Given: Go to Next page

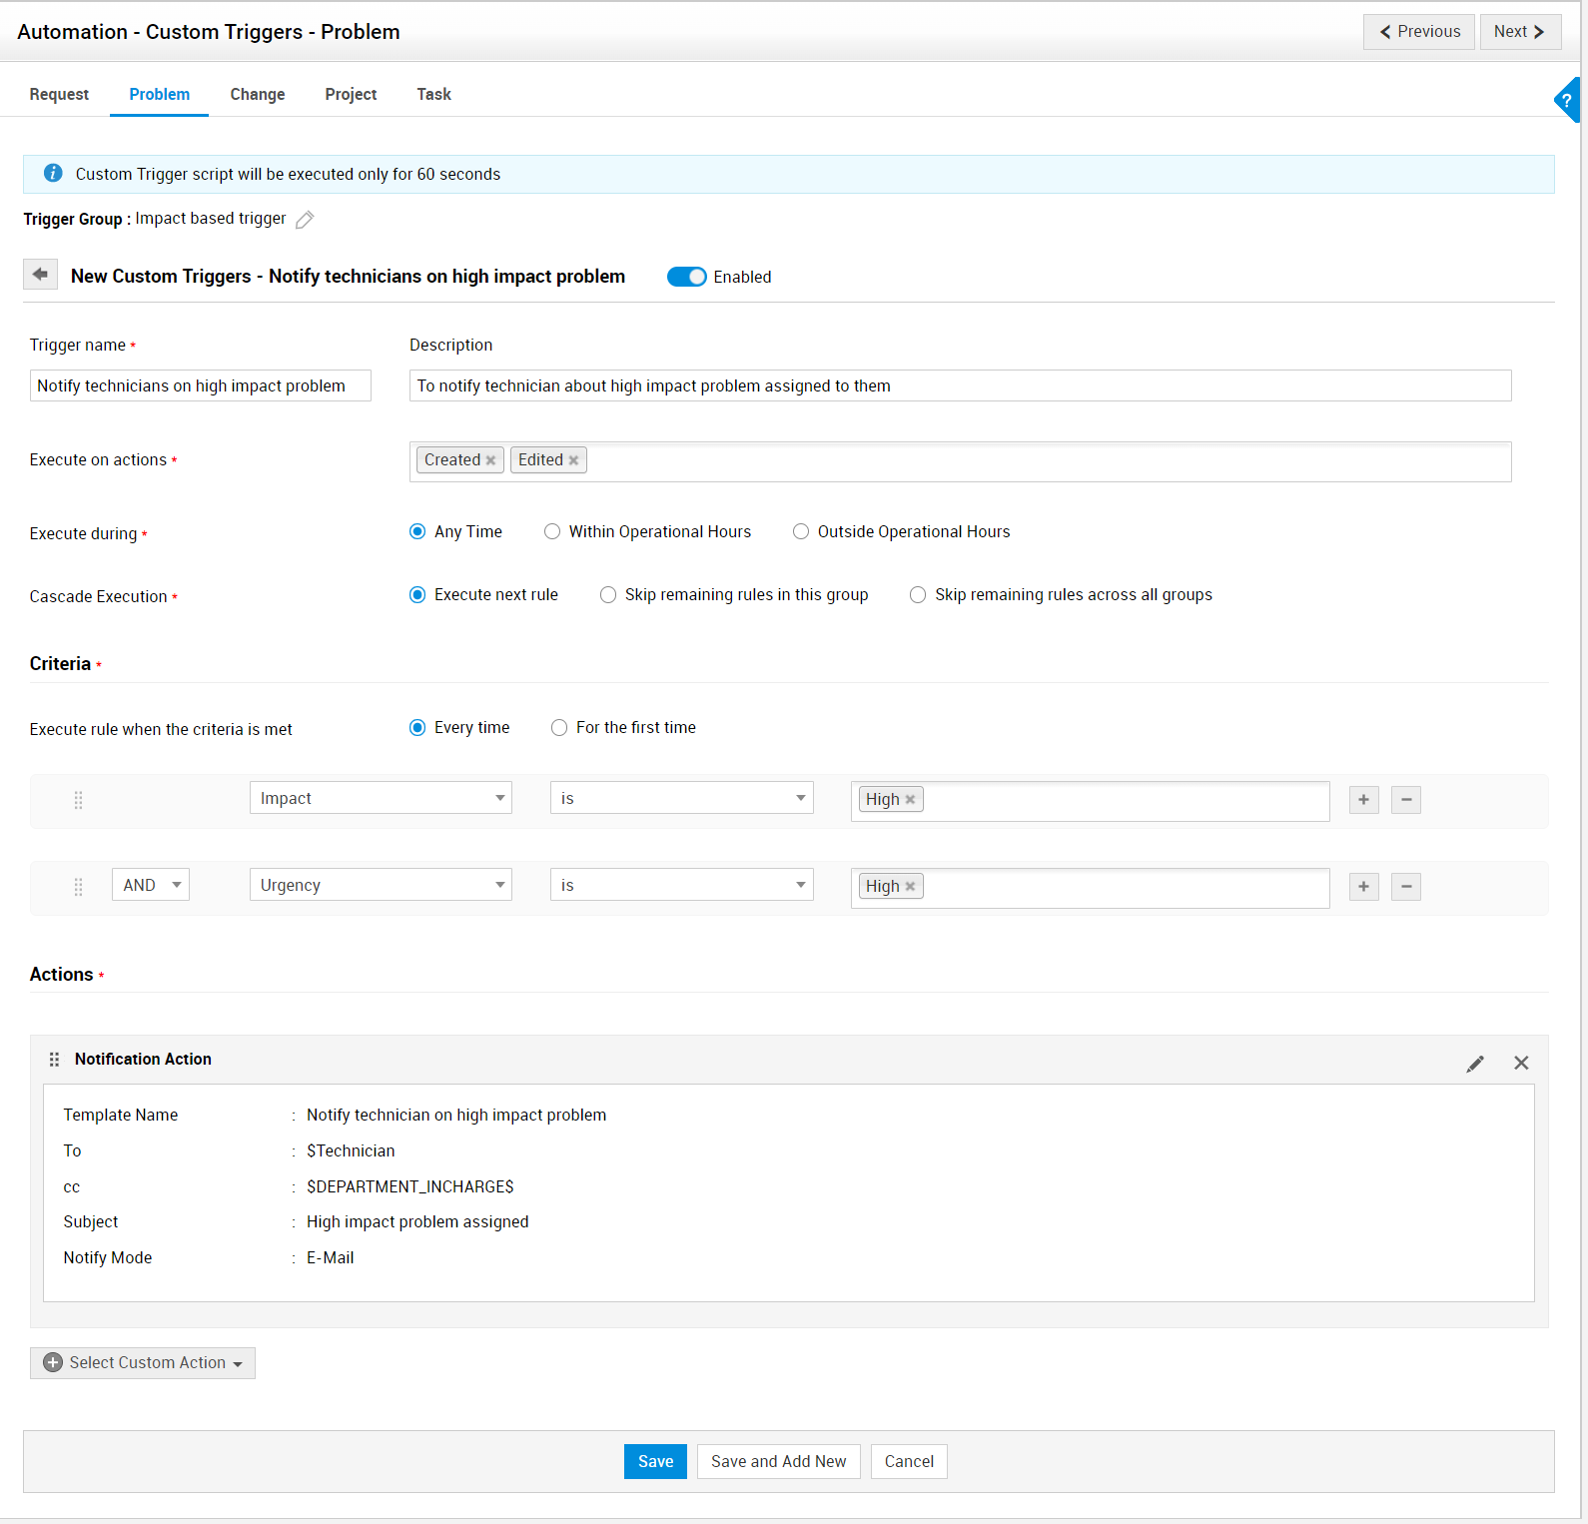Looking at the screenshot, I should [1520, 32].
